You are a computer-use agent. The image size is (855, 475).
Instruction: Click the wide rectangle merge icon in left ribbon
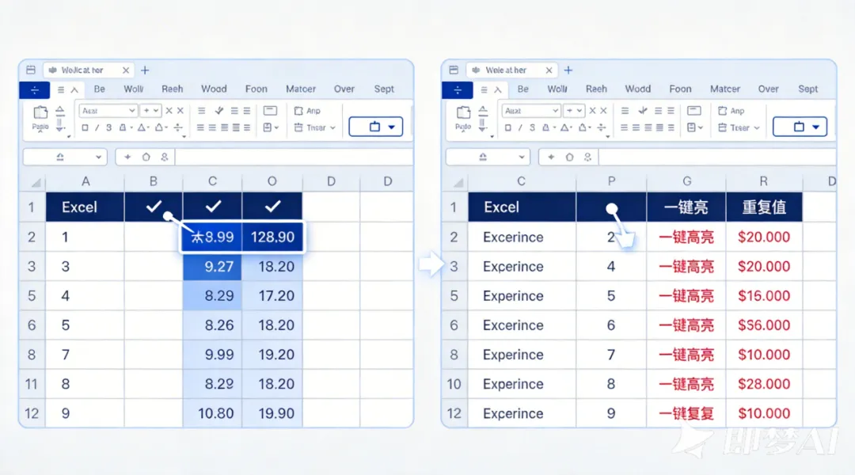pyautogui.click(x=270, y=111)
